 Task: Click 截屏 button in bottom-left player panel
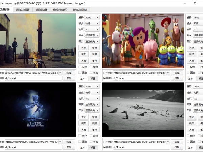click(95, 123)
